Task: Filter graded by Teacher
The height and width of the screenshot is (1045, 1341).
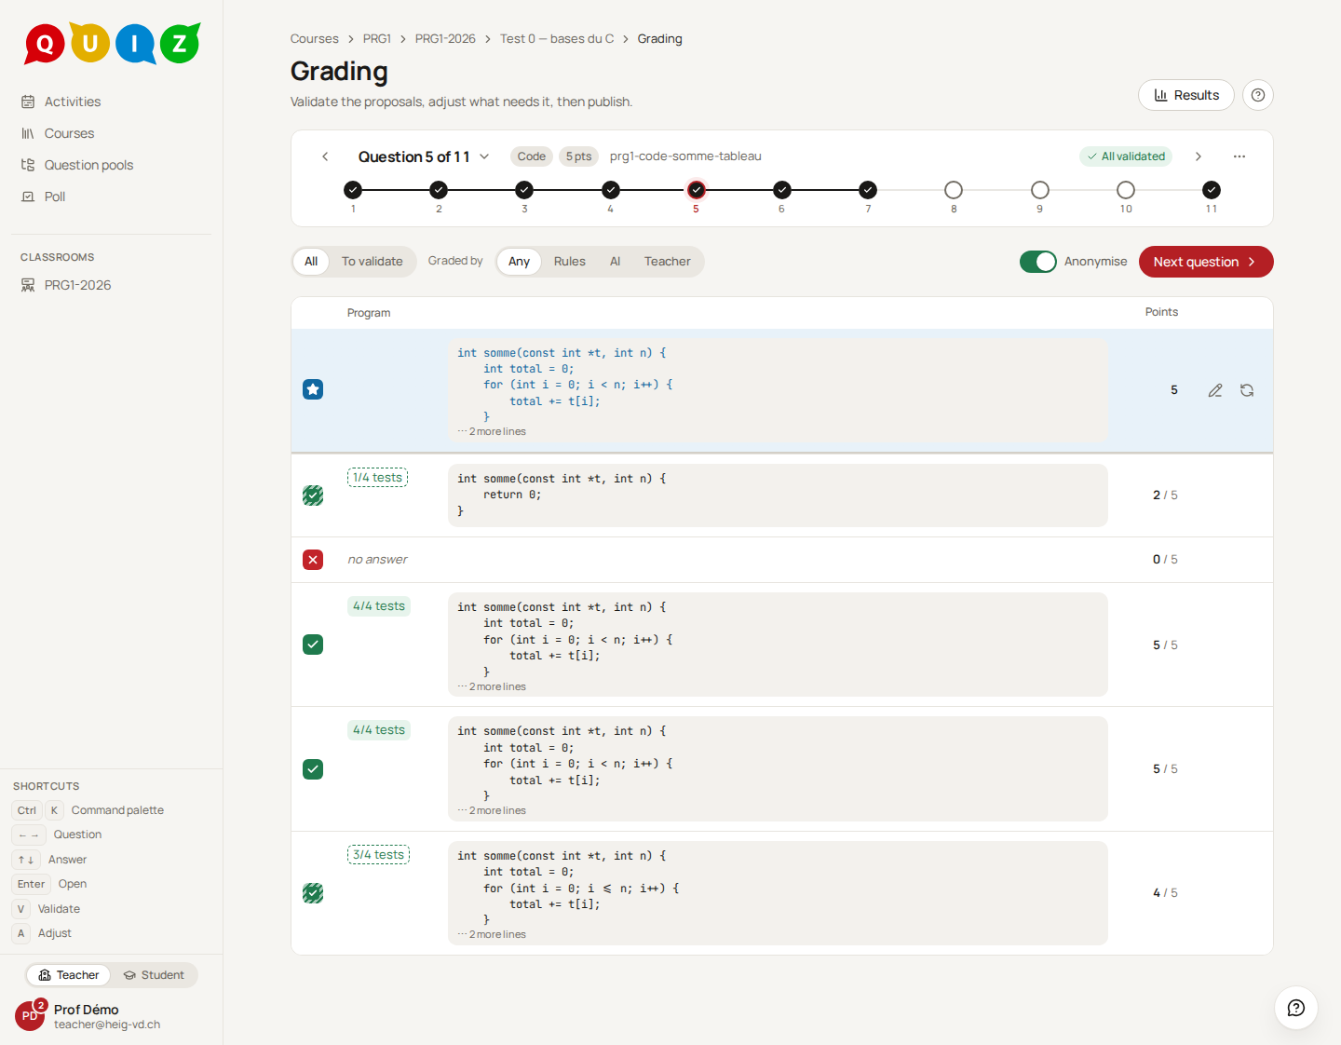Action: [668, 262]
